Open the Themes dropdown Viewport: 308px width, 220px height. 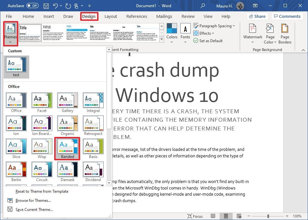pos(10,33)
